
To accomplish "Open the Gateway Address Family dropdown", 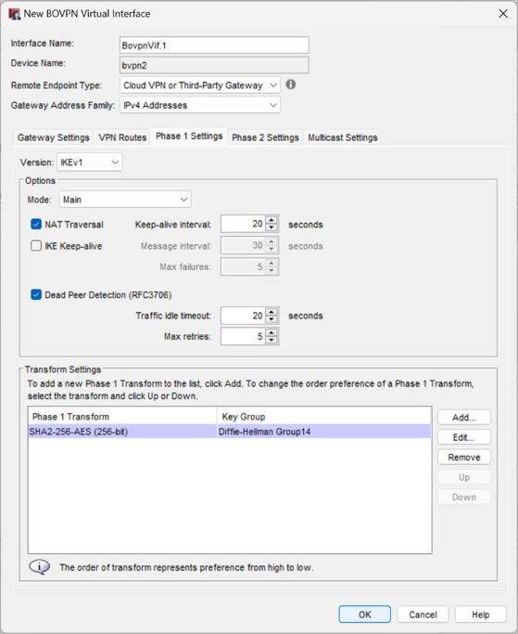I will pyautogui.click(x=200, y=105).
